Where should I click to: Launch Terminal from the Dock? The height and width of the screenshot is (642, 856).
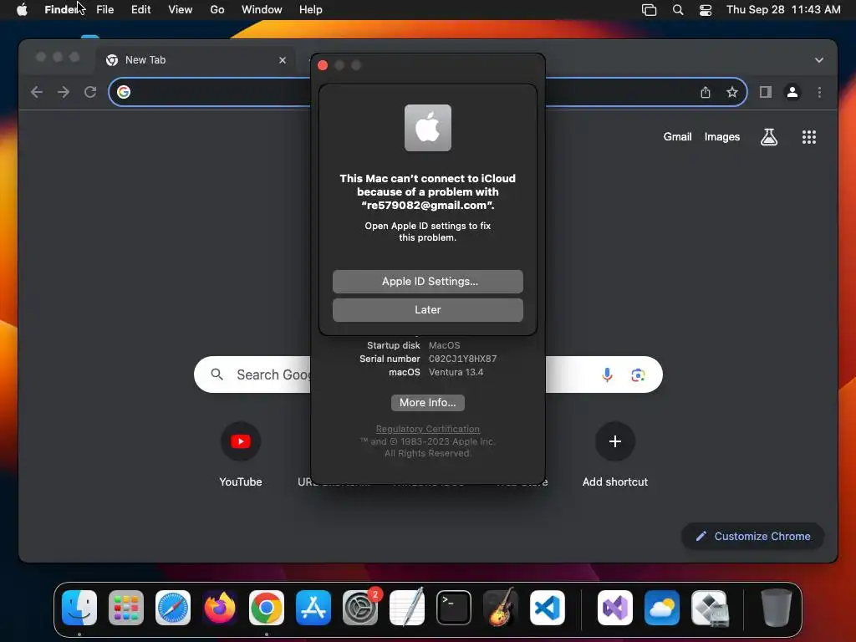(x=454, y=608)
